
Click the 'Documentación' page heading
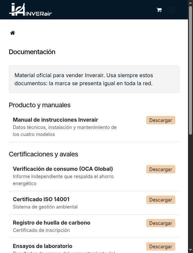pyautogui.click(x=32, y=52)
